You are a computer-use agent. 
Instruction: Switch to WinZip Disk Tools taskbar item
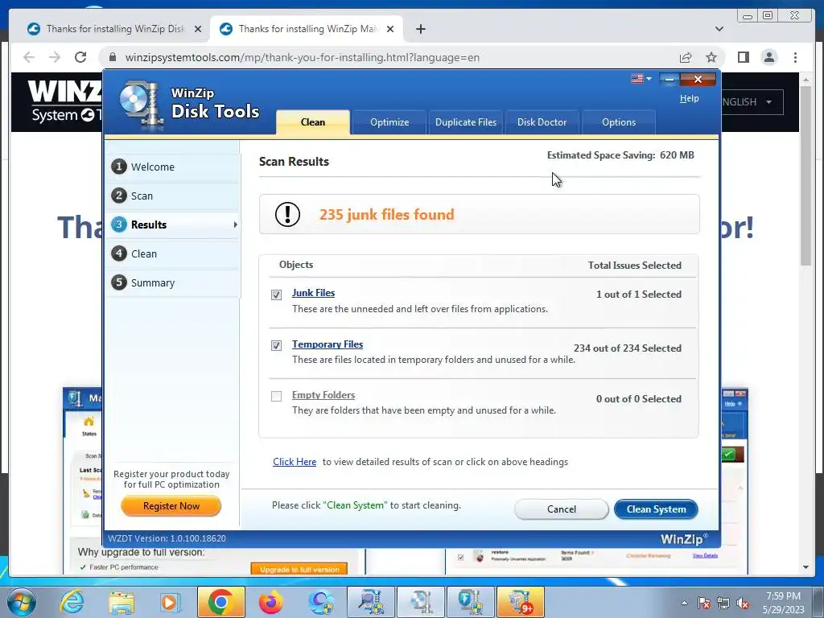421,602
